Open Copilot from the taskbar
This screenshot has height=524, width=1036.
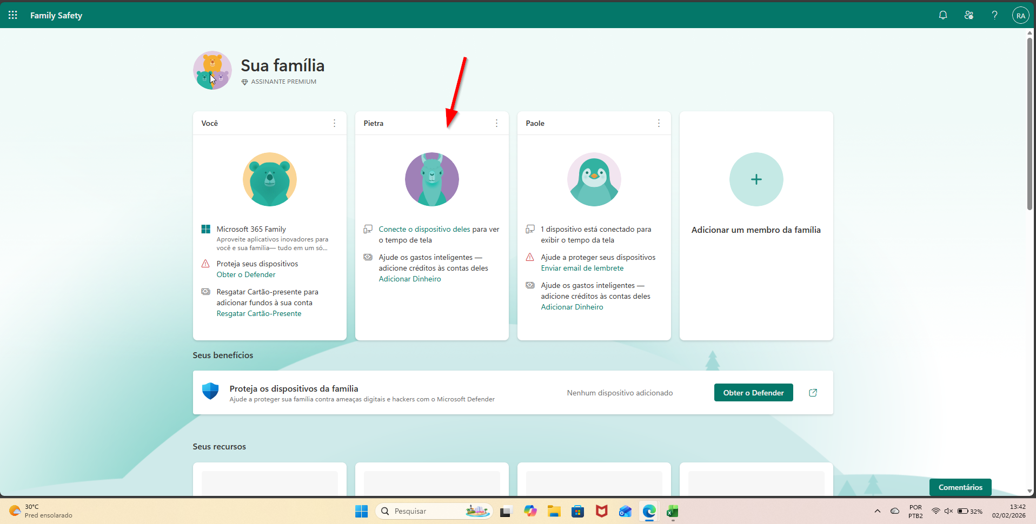pyautogui.click(x=530, y=511)
